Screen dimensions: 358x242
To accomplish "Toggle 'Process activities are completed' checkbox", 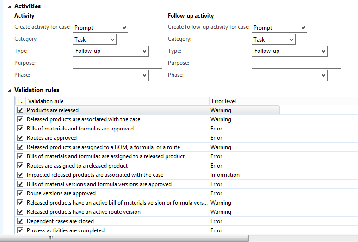I will point(20,230).
